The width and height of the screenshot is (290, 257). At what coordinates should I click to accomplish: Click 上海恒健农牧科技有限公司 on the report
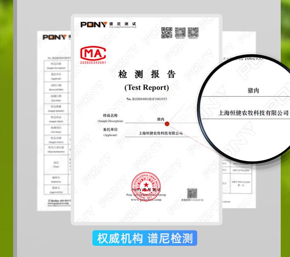click(161, 133)
